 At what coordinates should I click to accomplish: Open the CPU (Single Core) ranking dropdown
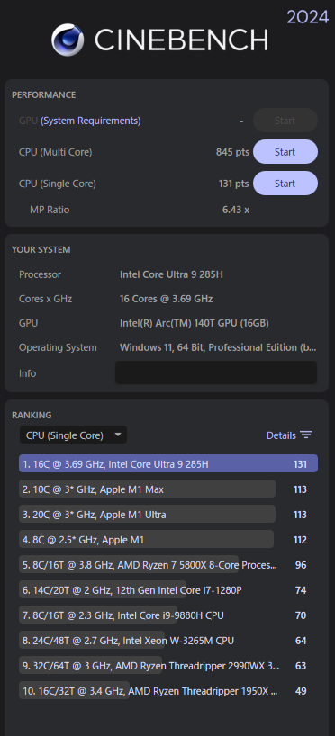[73, 435]
